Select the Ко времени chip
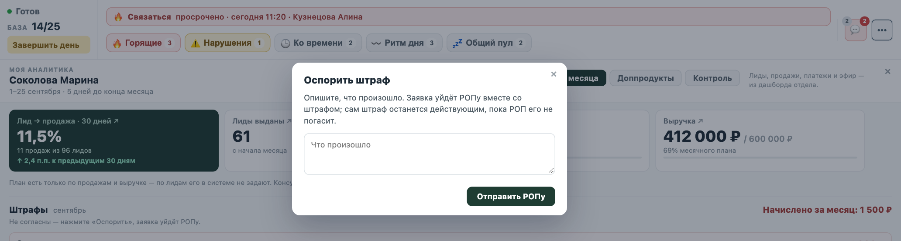 tap(318, 43)
